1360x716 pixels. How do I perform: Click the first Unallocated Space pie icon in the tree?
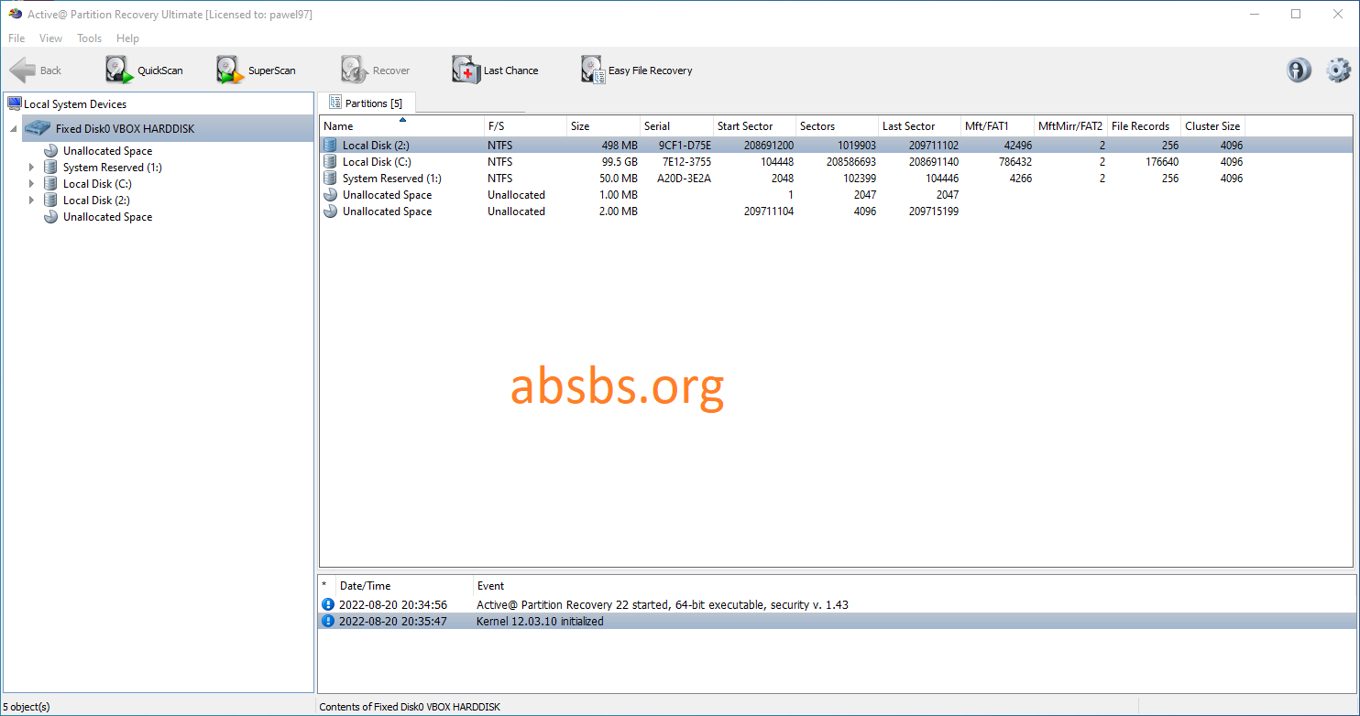[50, 151]
